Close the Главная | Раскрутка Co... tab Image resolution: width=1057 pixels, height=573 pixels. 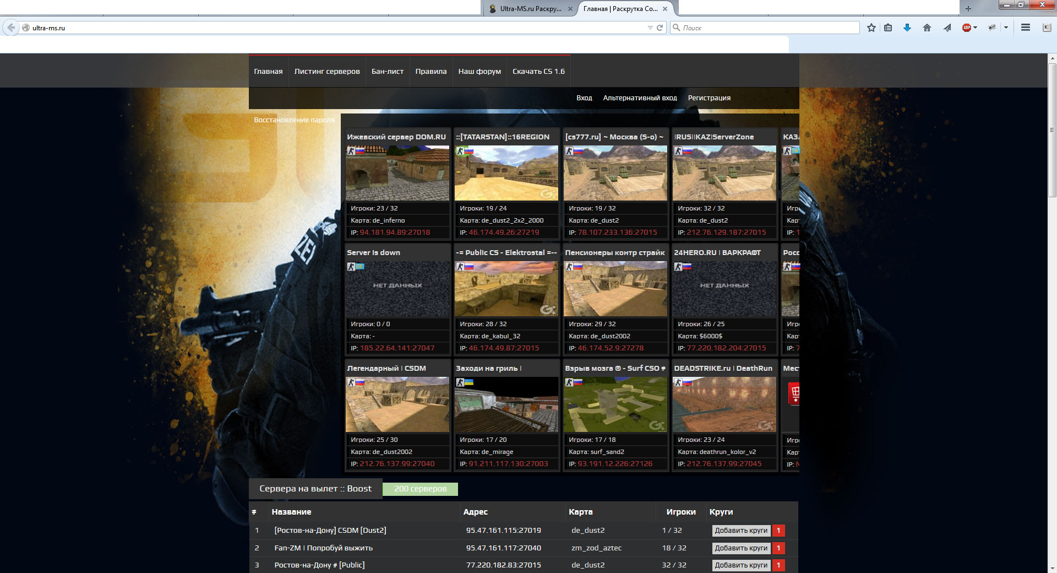point(665,9)
